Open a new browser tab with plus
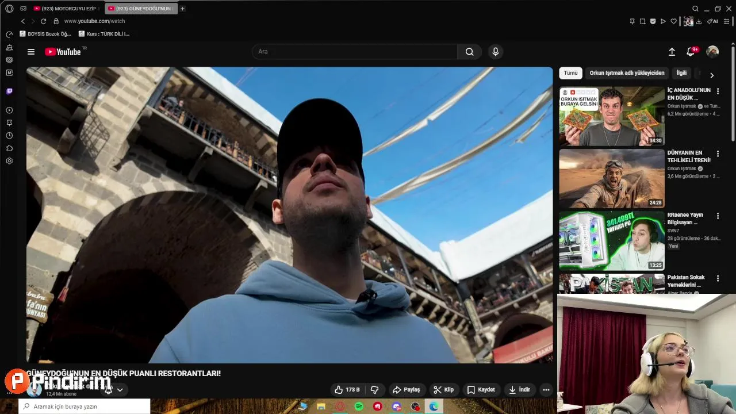The image size is (736, 414). [183, 9]
